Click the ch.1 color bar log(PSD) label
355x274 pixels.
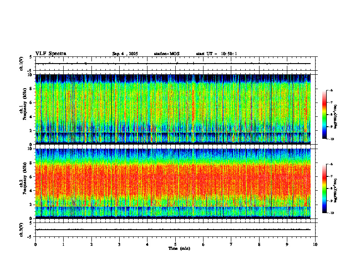point(336,117)
